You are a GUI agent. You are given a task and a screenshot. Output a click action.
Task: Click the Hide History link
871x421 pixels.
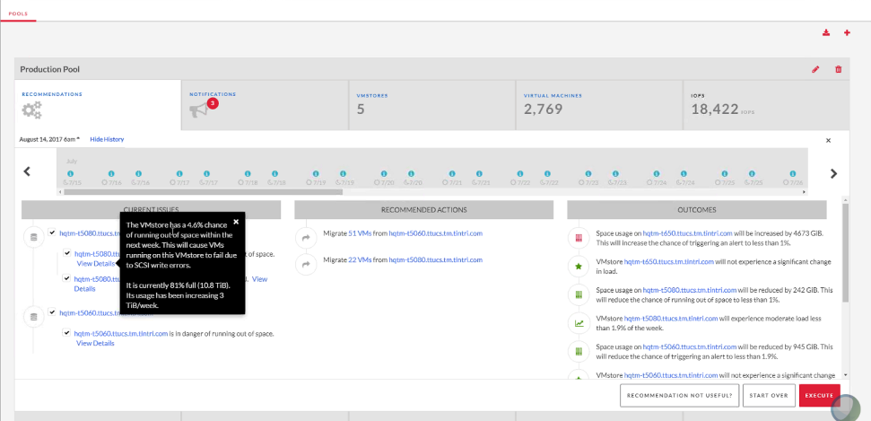tap(107, 139)
